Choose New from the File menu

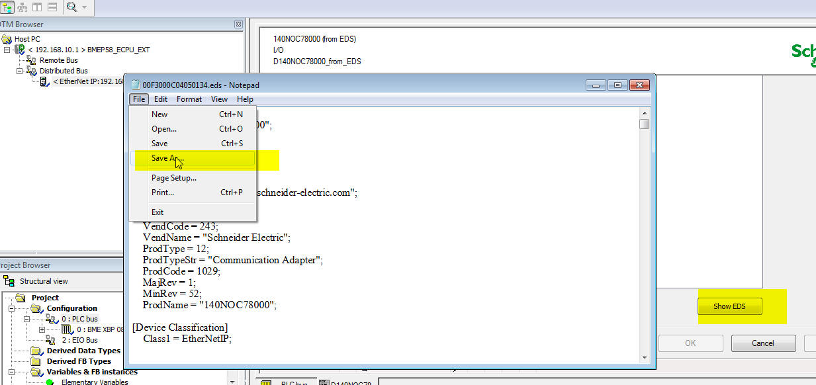(193, 114)
